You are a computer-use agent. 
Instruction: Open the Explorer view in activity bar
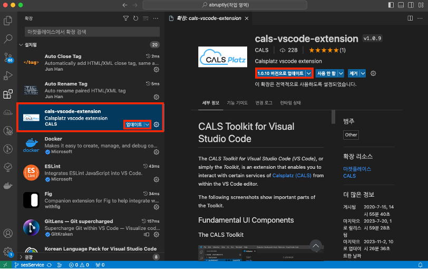coord(8,21)
